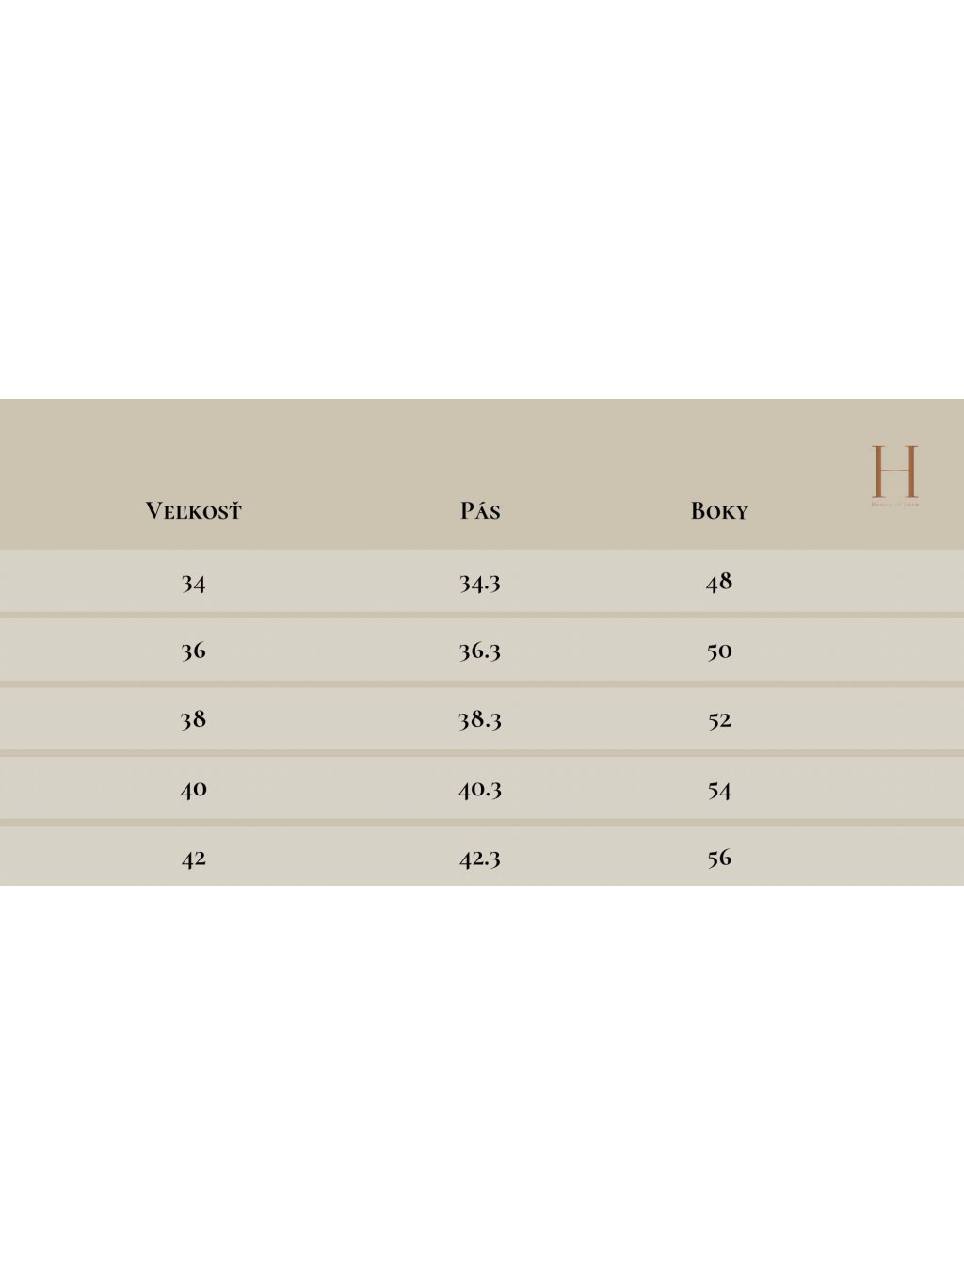This screenshot has height=1285, width=964.
Task: Click the 52 hips value
Action: (x=719, y=719)
